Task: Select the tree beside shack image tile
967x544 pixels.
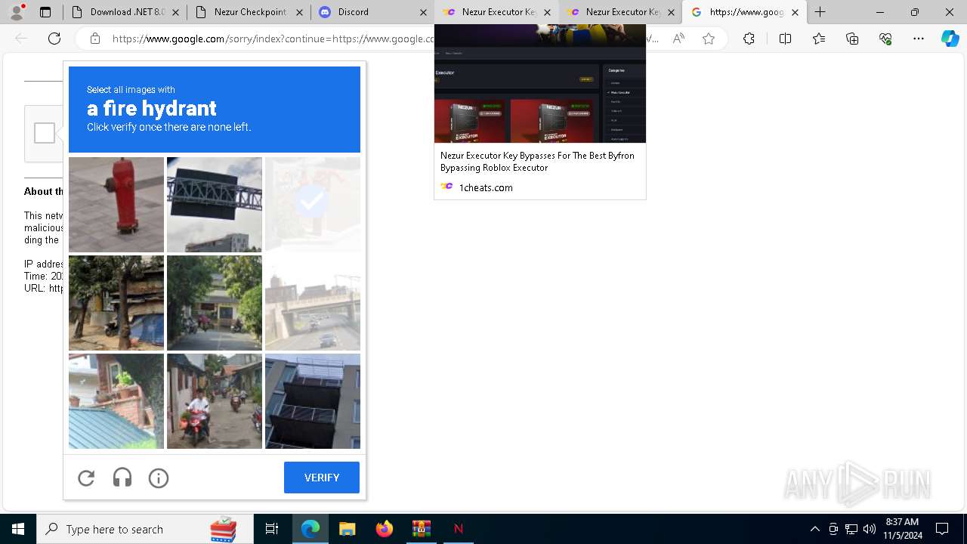Action: click(116, 303)
